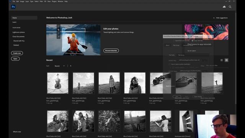Open search with the magnifier icon
This screenshot has width=245, height=138.
(x=230, y=7)
